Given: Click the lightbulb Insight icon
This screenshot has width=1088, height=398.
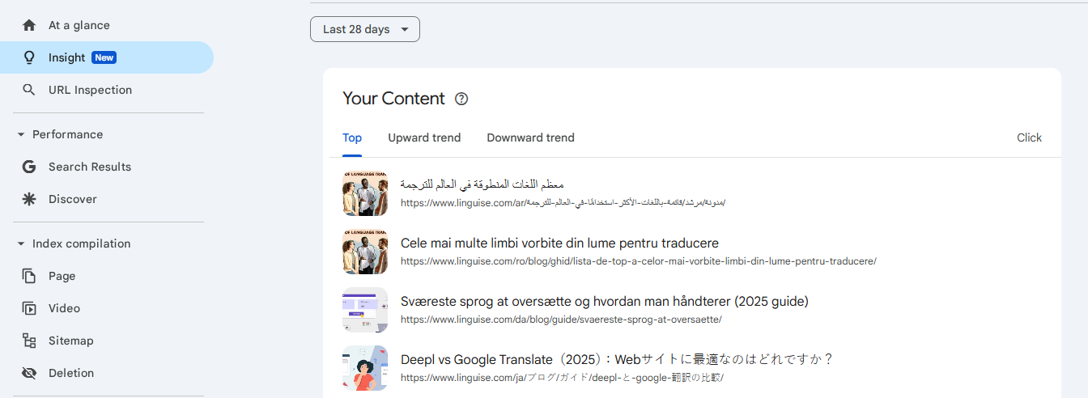Looking at the screenshot, I should coord(29,57).
